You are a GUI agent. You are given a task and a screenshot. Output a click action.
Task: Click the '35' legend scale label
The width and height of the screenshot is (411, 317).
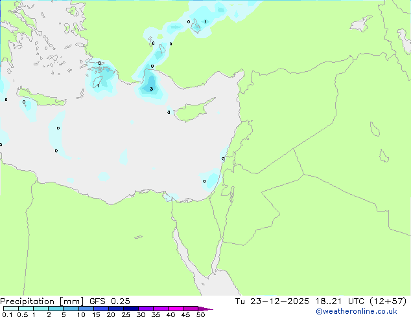(x=156, y=314)
